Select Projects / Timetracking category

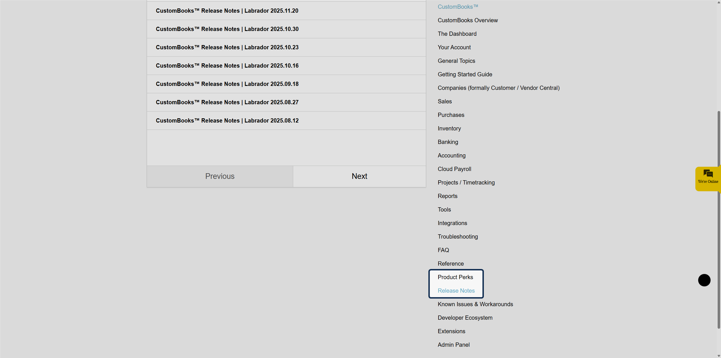pyautogui.click(x=466, y=183)
